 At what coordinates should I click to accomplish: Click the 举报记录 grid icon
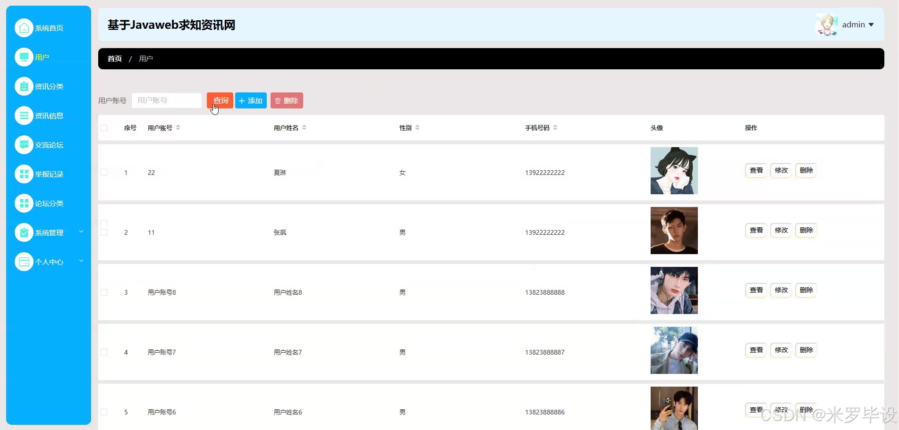tap(24, 174)
